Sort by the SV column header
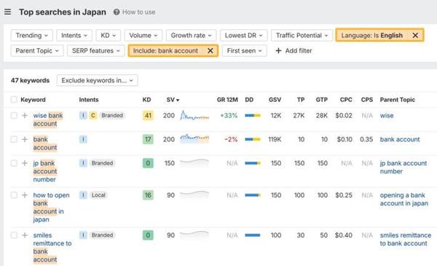Viewport: 437px width, 266px height. coord(173,100)
